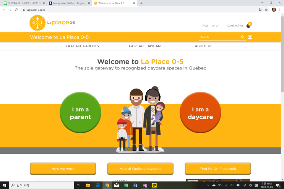Click A+ to increase text size
The width and height of the screenshot is (284, 189).
tap(214, 26)
